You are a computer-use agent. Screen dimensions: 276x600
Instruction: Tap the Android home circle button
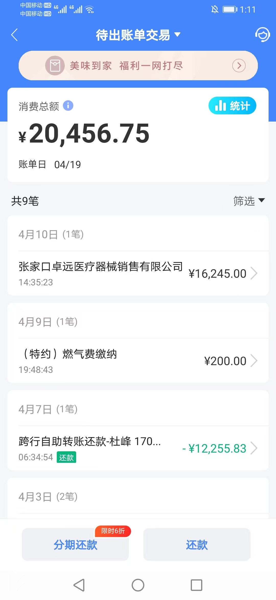138,585
